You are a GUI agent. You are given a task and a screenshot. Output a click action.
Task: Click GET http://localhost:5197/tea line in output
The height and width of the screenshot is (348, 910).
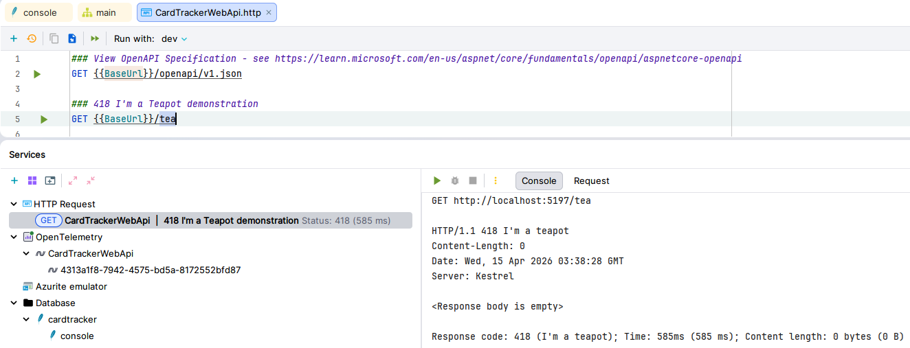(511, 200)
